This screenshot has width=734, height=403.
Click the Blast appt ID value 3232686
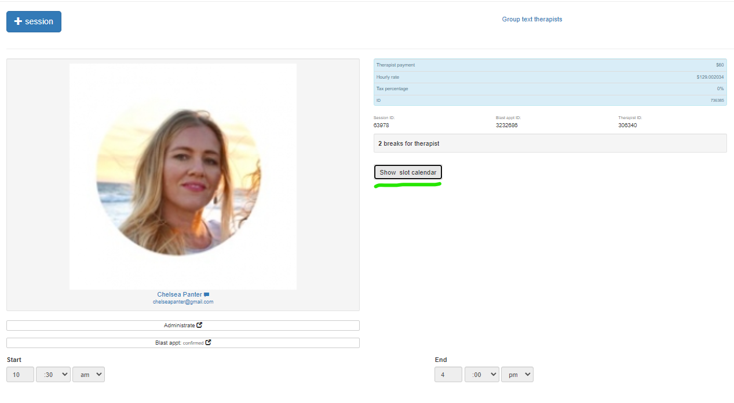pyautogui.click(x=507, y=125)
